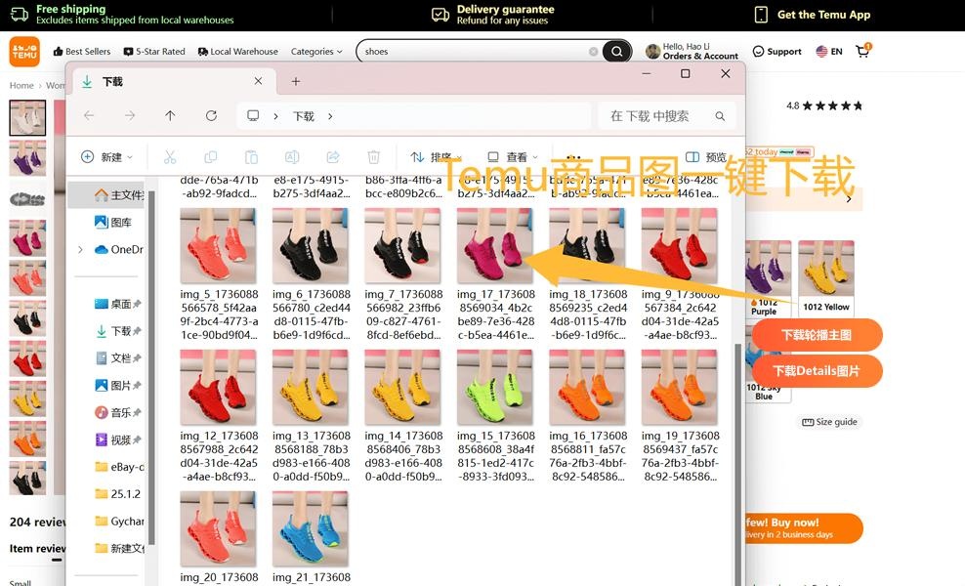The image size is (965, 586).
Task: Click the search magnifier button in Temu
Action: [x=616, y=52]
